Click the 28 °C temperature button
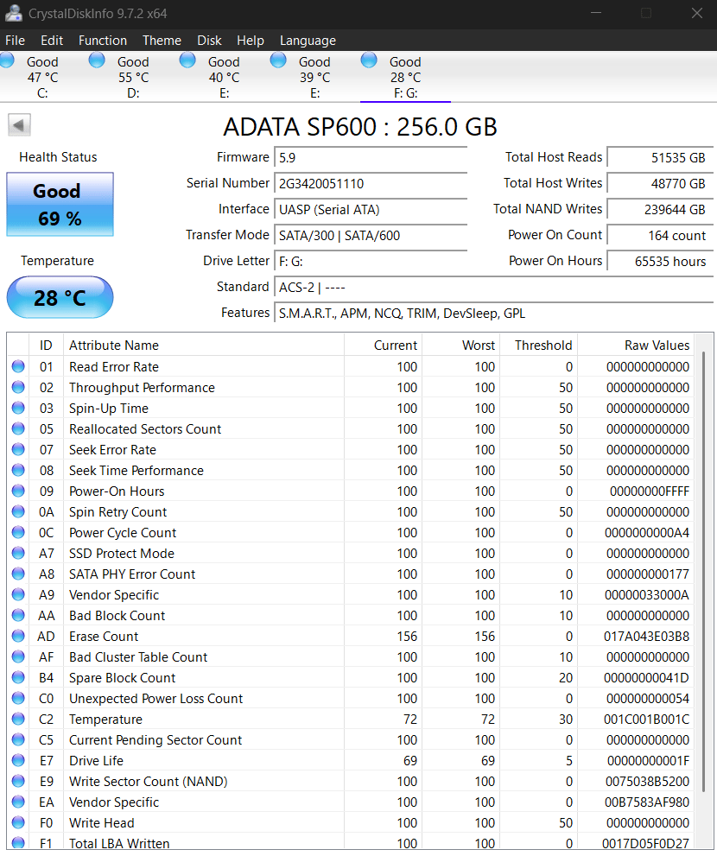 pos(60,297)
